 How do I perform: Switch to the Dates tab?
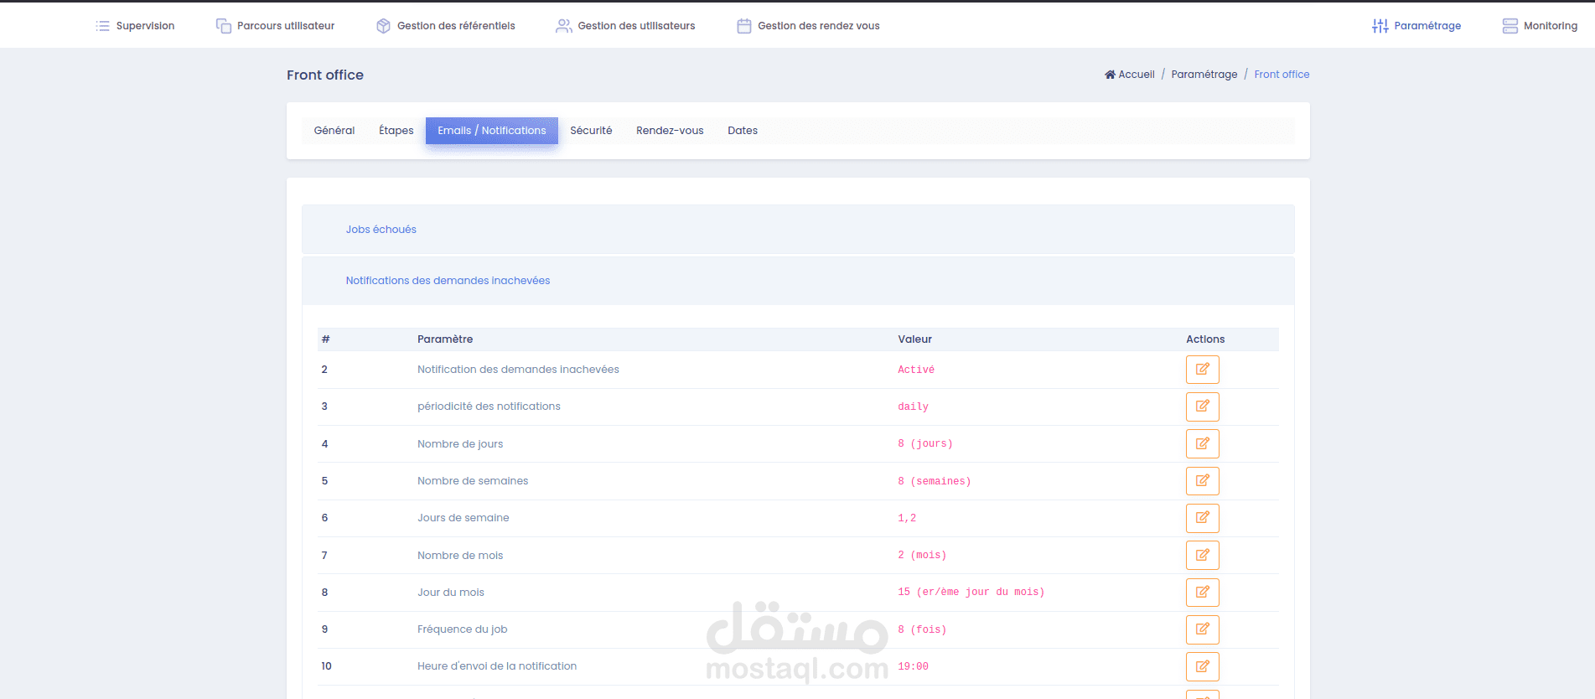[x=743, y=131]
